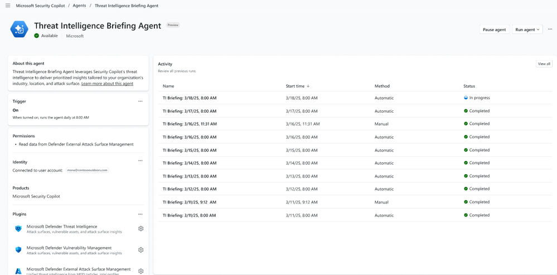Click Completed checkmark icon for 3/11/25 9:12 run

click(x=466, y=202)
